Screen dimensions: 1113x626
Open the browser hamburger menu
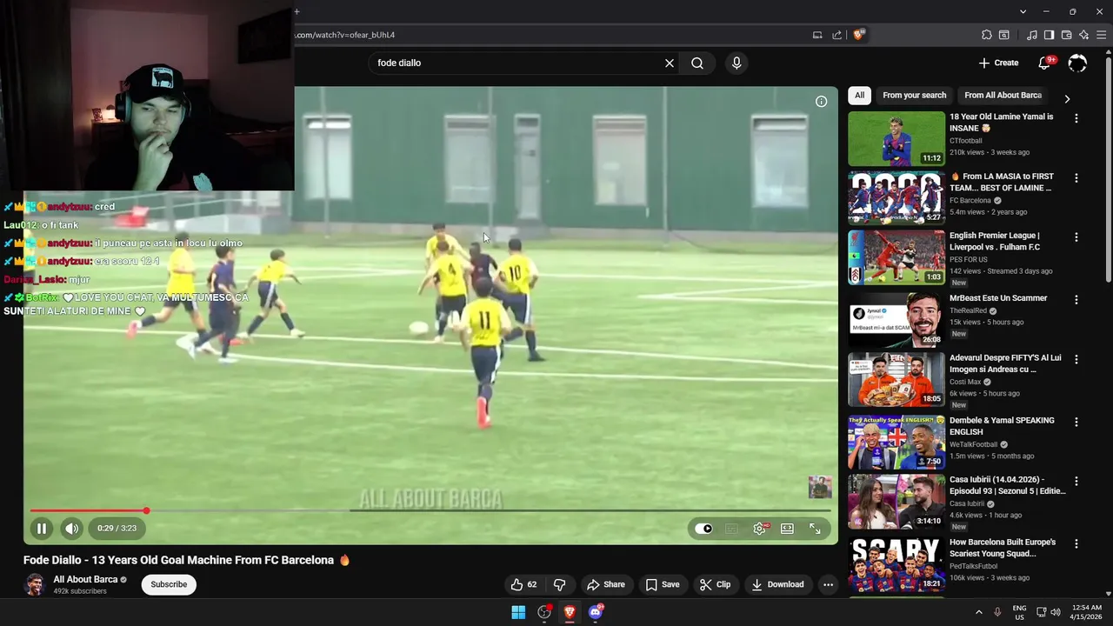[x=1102, y=35]
